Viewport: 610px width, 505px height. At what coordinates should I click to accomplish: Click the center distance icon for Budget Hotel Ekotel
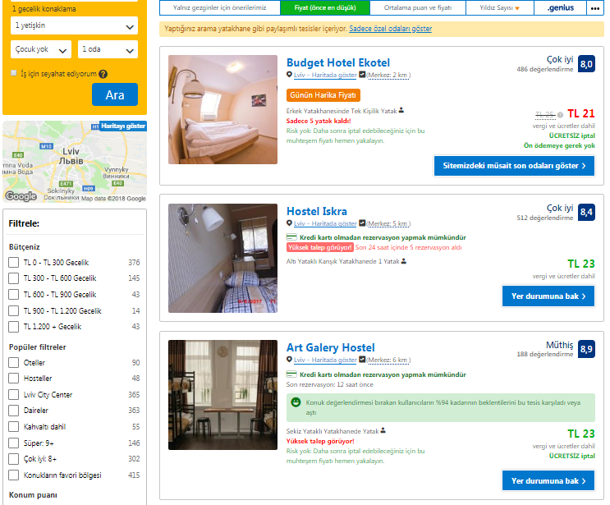362,75
